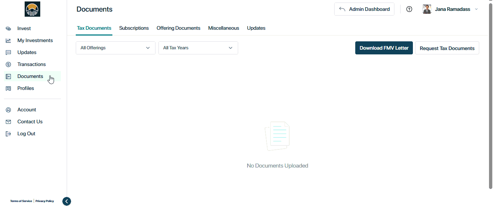Select Documents in the sidebar
This screenshot has height=206, width=493.
click(32, 76)
